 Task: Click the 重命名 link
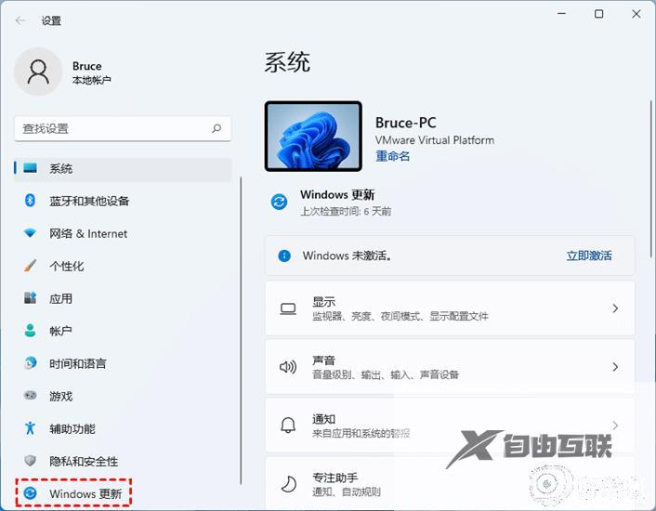[392, 156]
